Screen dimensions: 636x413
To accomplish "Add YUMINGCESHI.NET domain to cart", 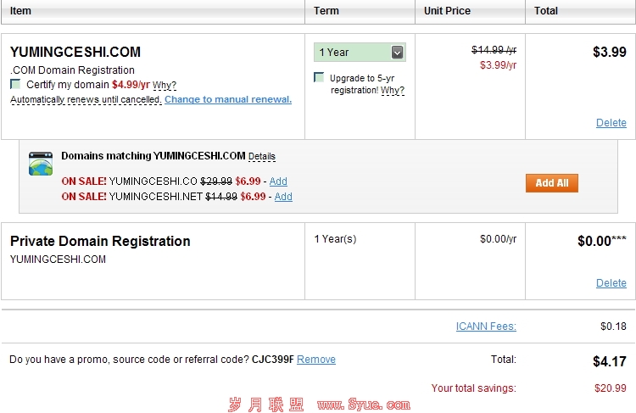I will 283,197.
